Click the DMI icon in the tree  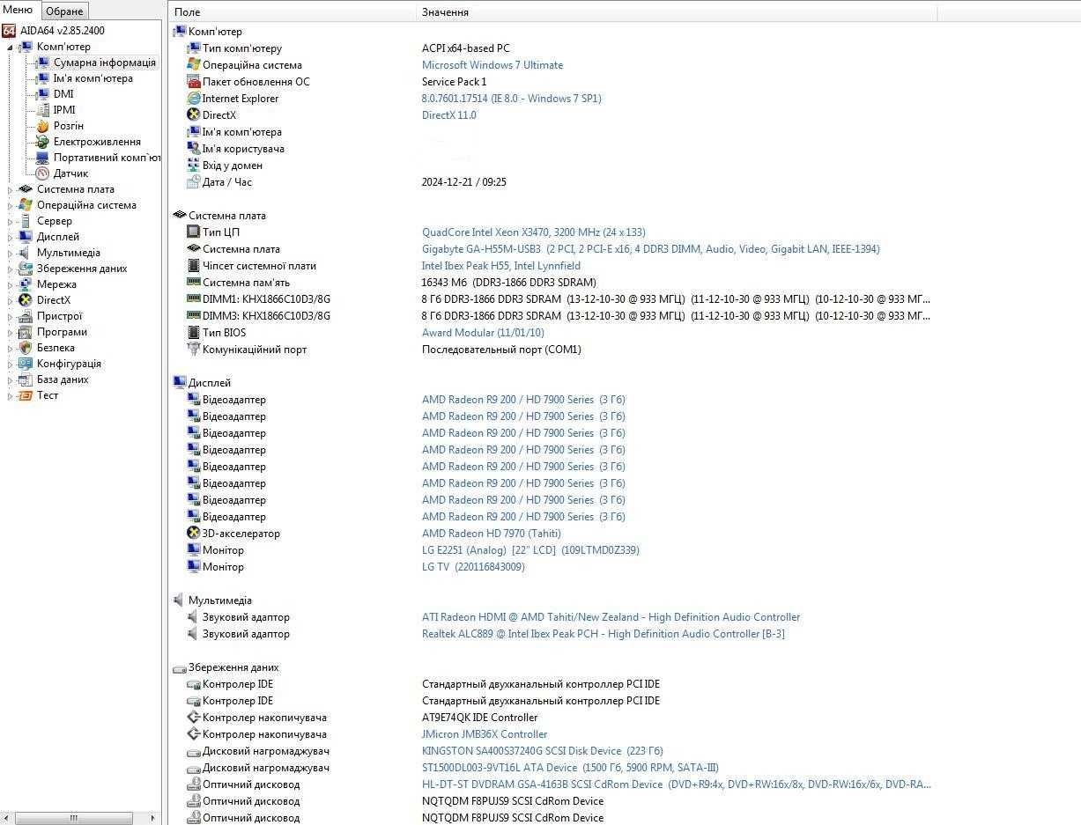pos(42,94)
